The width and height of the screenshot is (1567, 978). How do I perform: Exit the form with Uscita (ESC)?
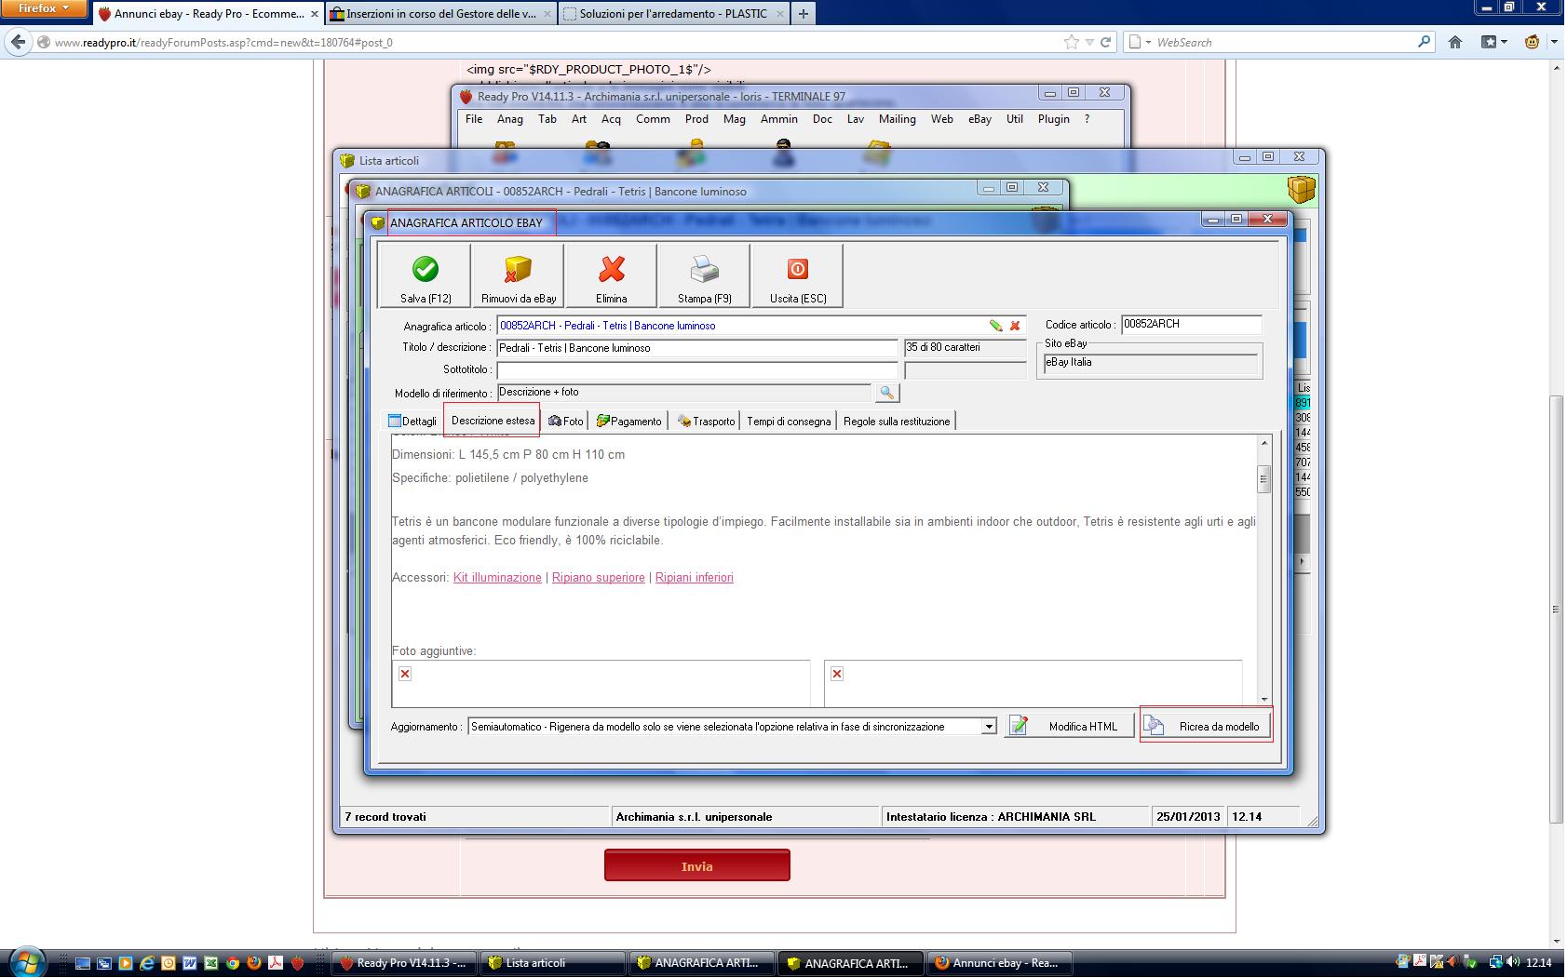coord(798,275)
